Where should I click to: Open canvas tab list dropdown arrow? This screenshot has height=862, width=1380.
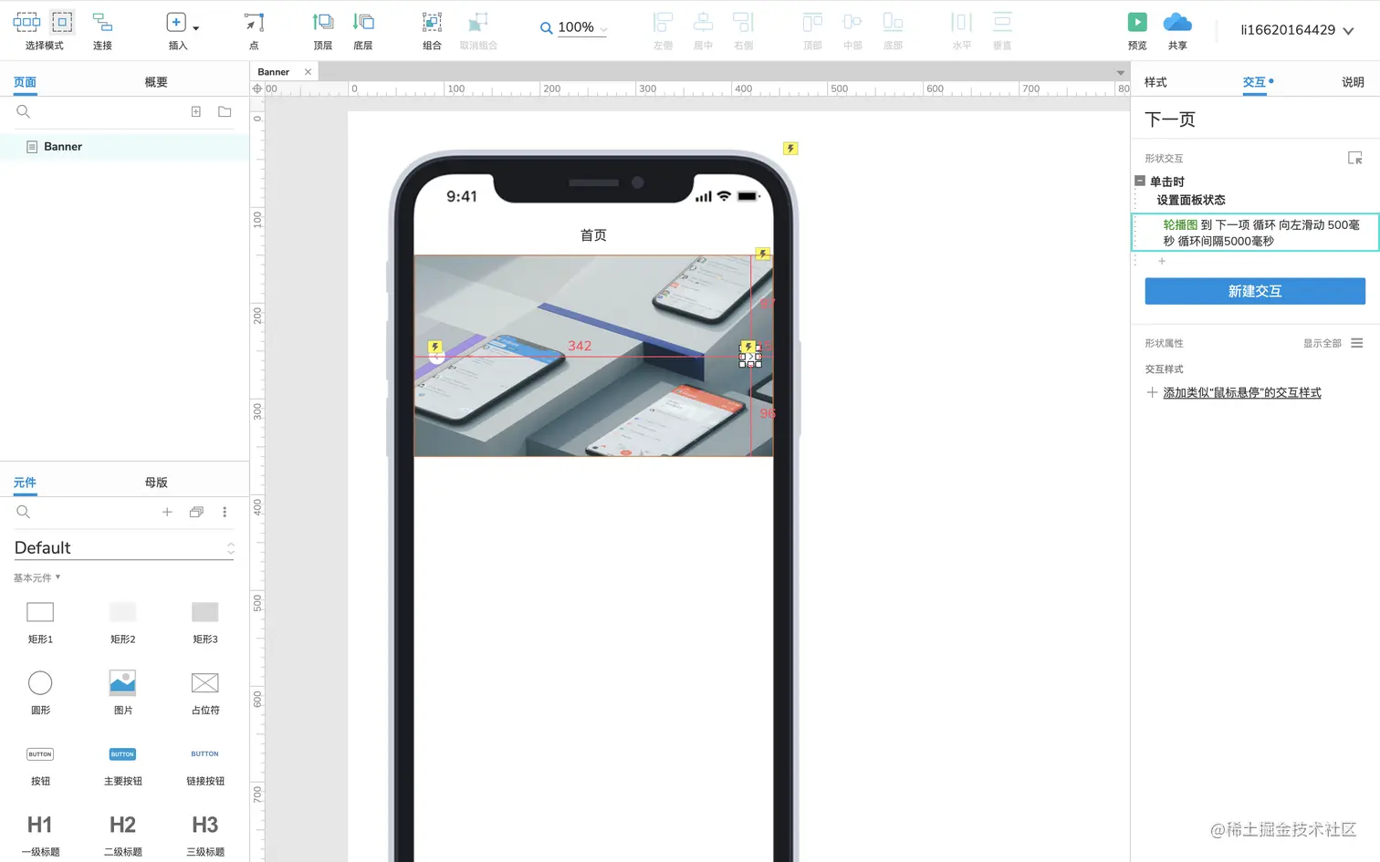pyautogui.click(x=1121, y=72)
